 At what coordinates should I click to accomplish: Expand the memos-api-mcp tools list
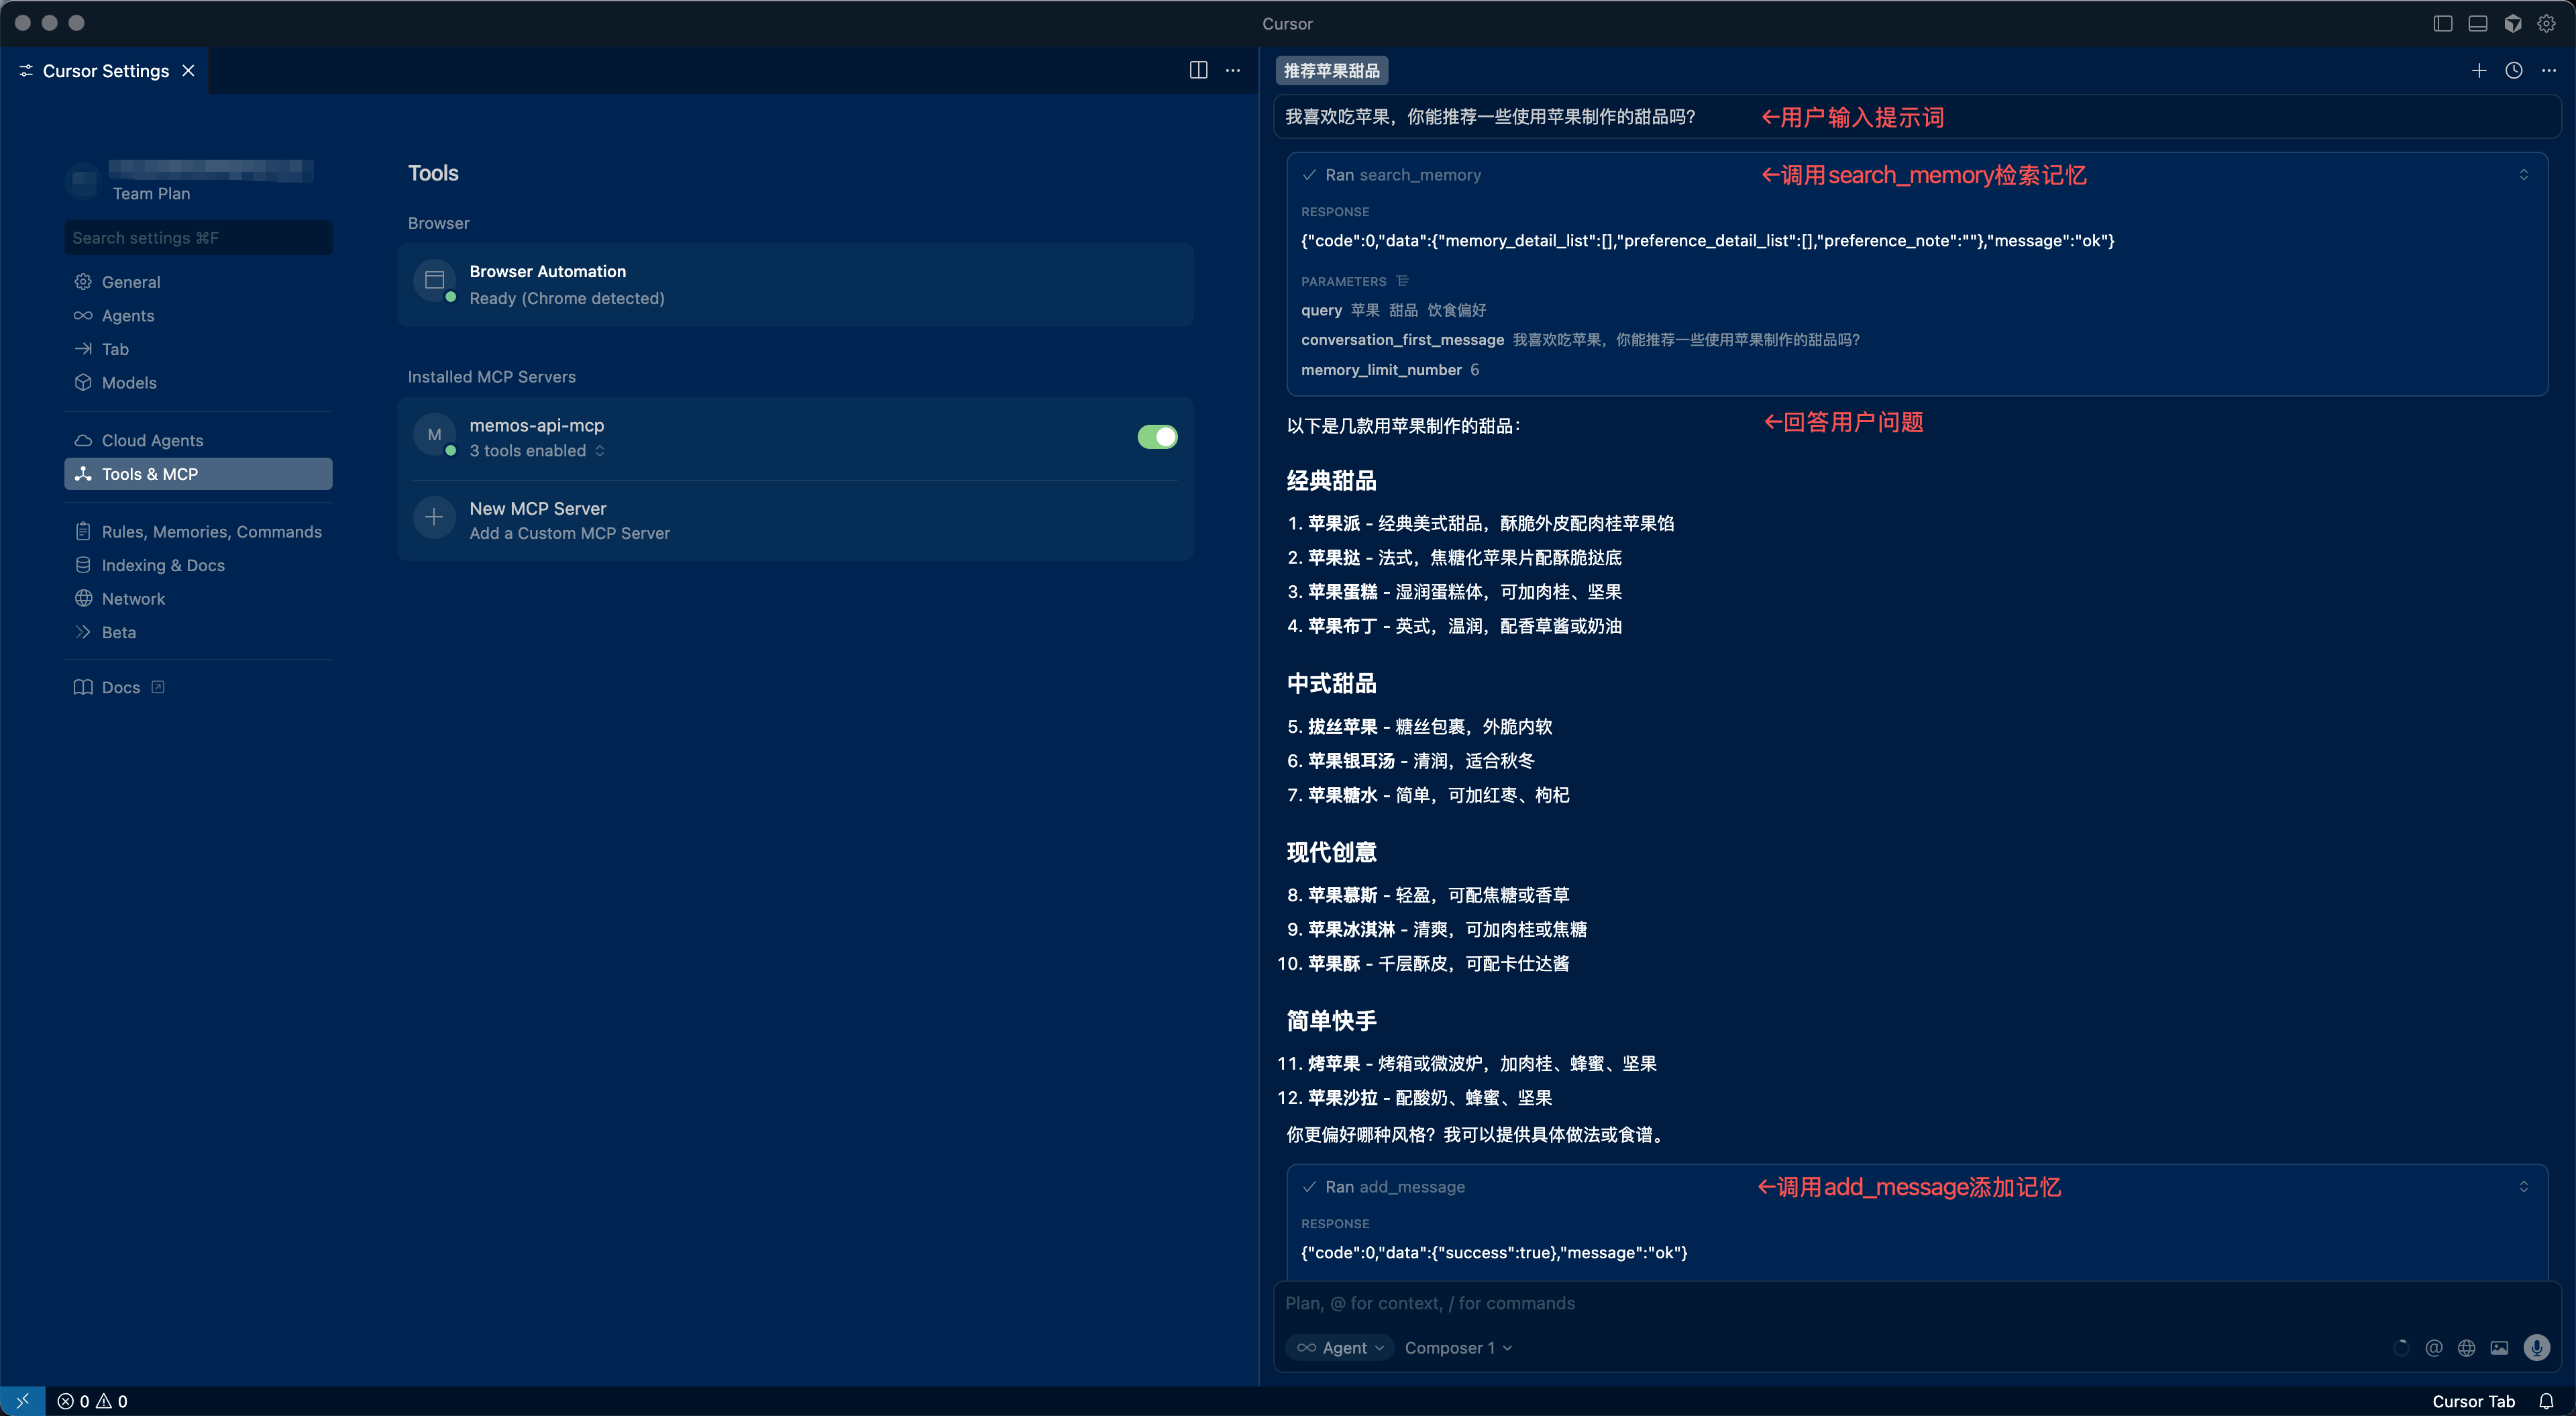pos(601,450)
